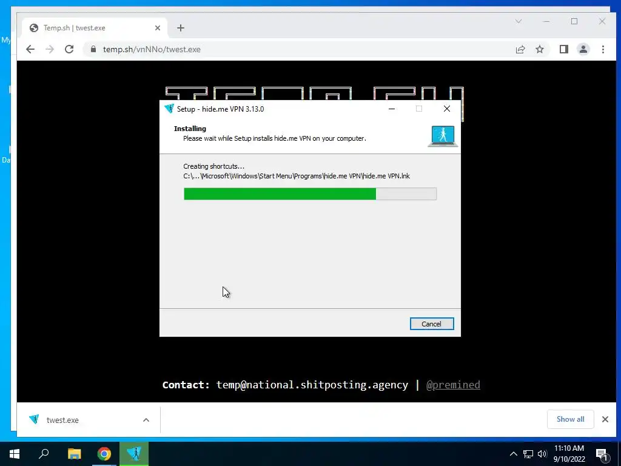The image size is (621, 466).
Task: Click the Chrome forward arrow
Action: pyautogui.click(x=50, y=49)
